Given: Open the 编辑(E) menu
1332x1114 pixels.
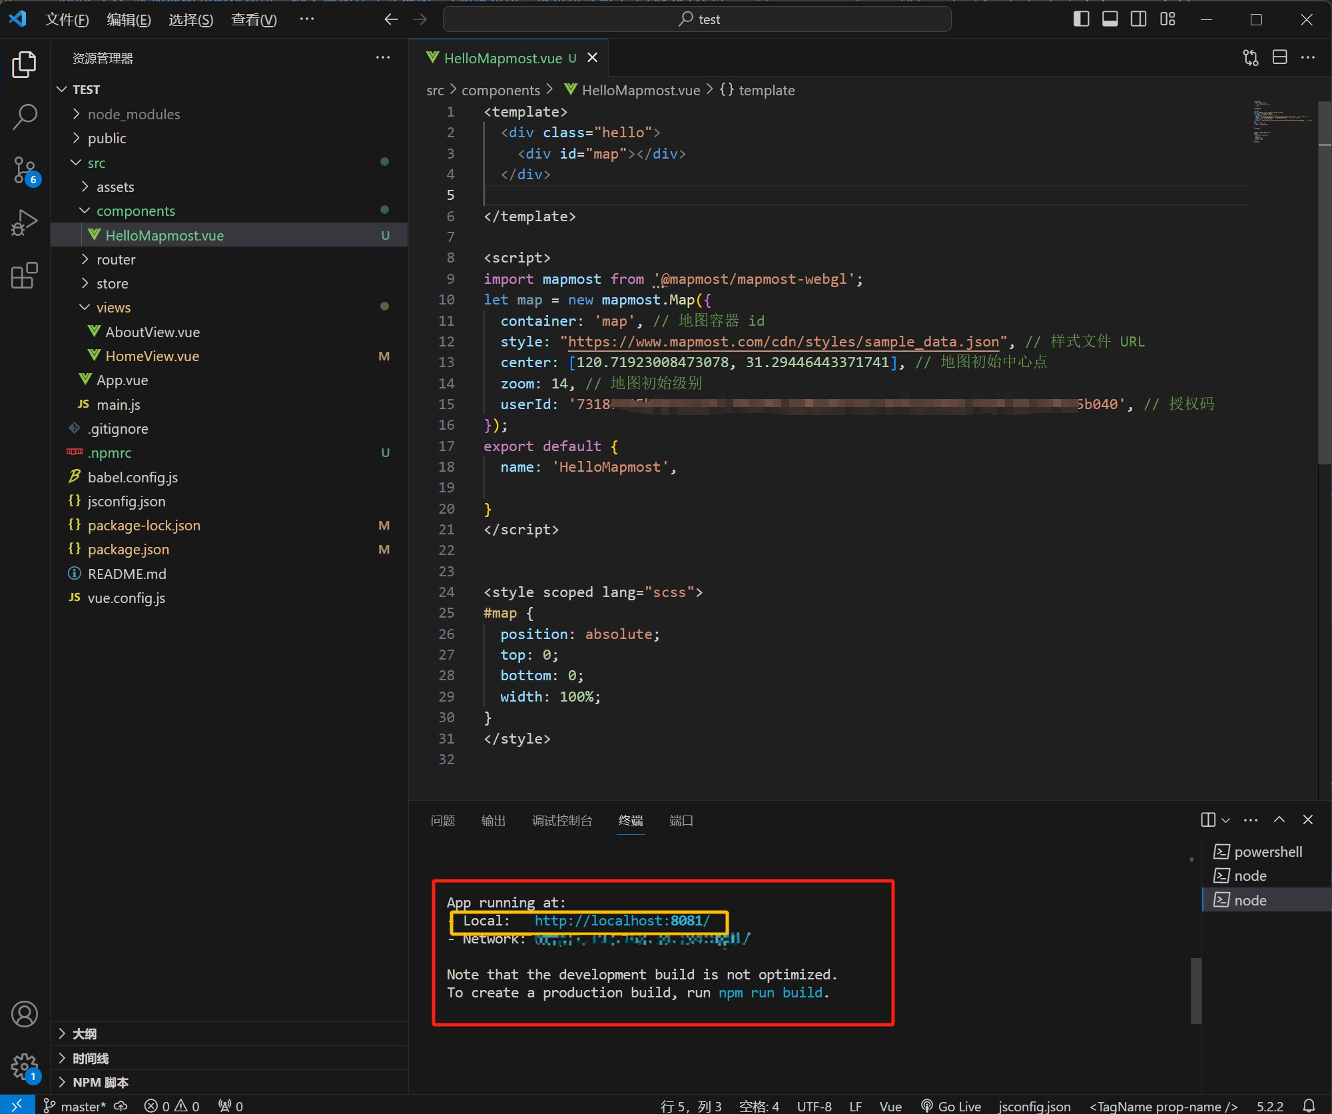Looking at the screenshot, I should (x=129, y=19).
